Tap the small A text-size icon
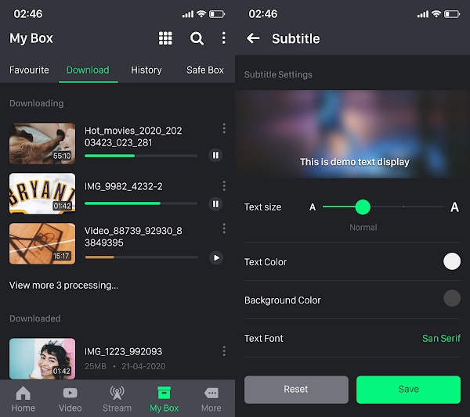The height and width of the screenshot is (417, 470). [x=313, y=207]
